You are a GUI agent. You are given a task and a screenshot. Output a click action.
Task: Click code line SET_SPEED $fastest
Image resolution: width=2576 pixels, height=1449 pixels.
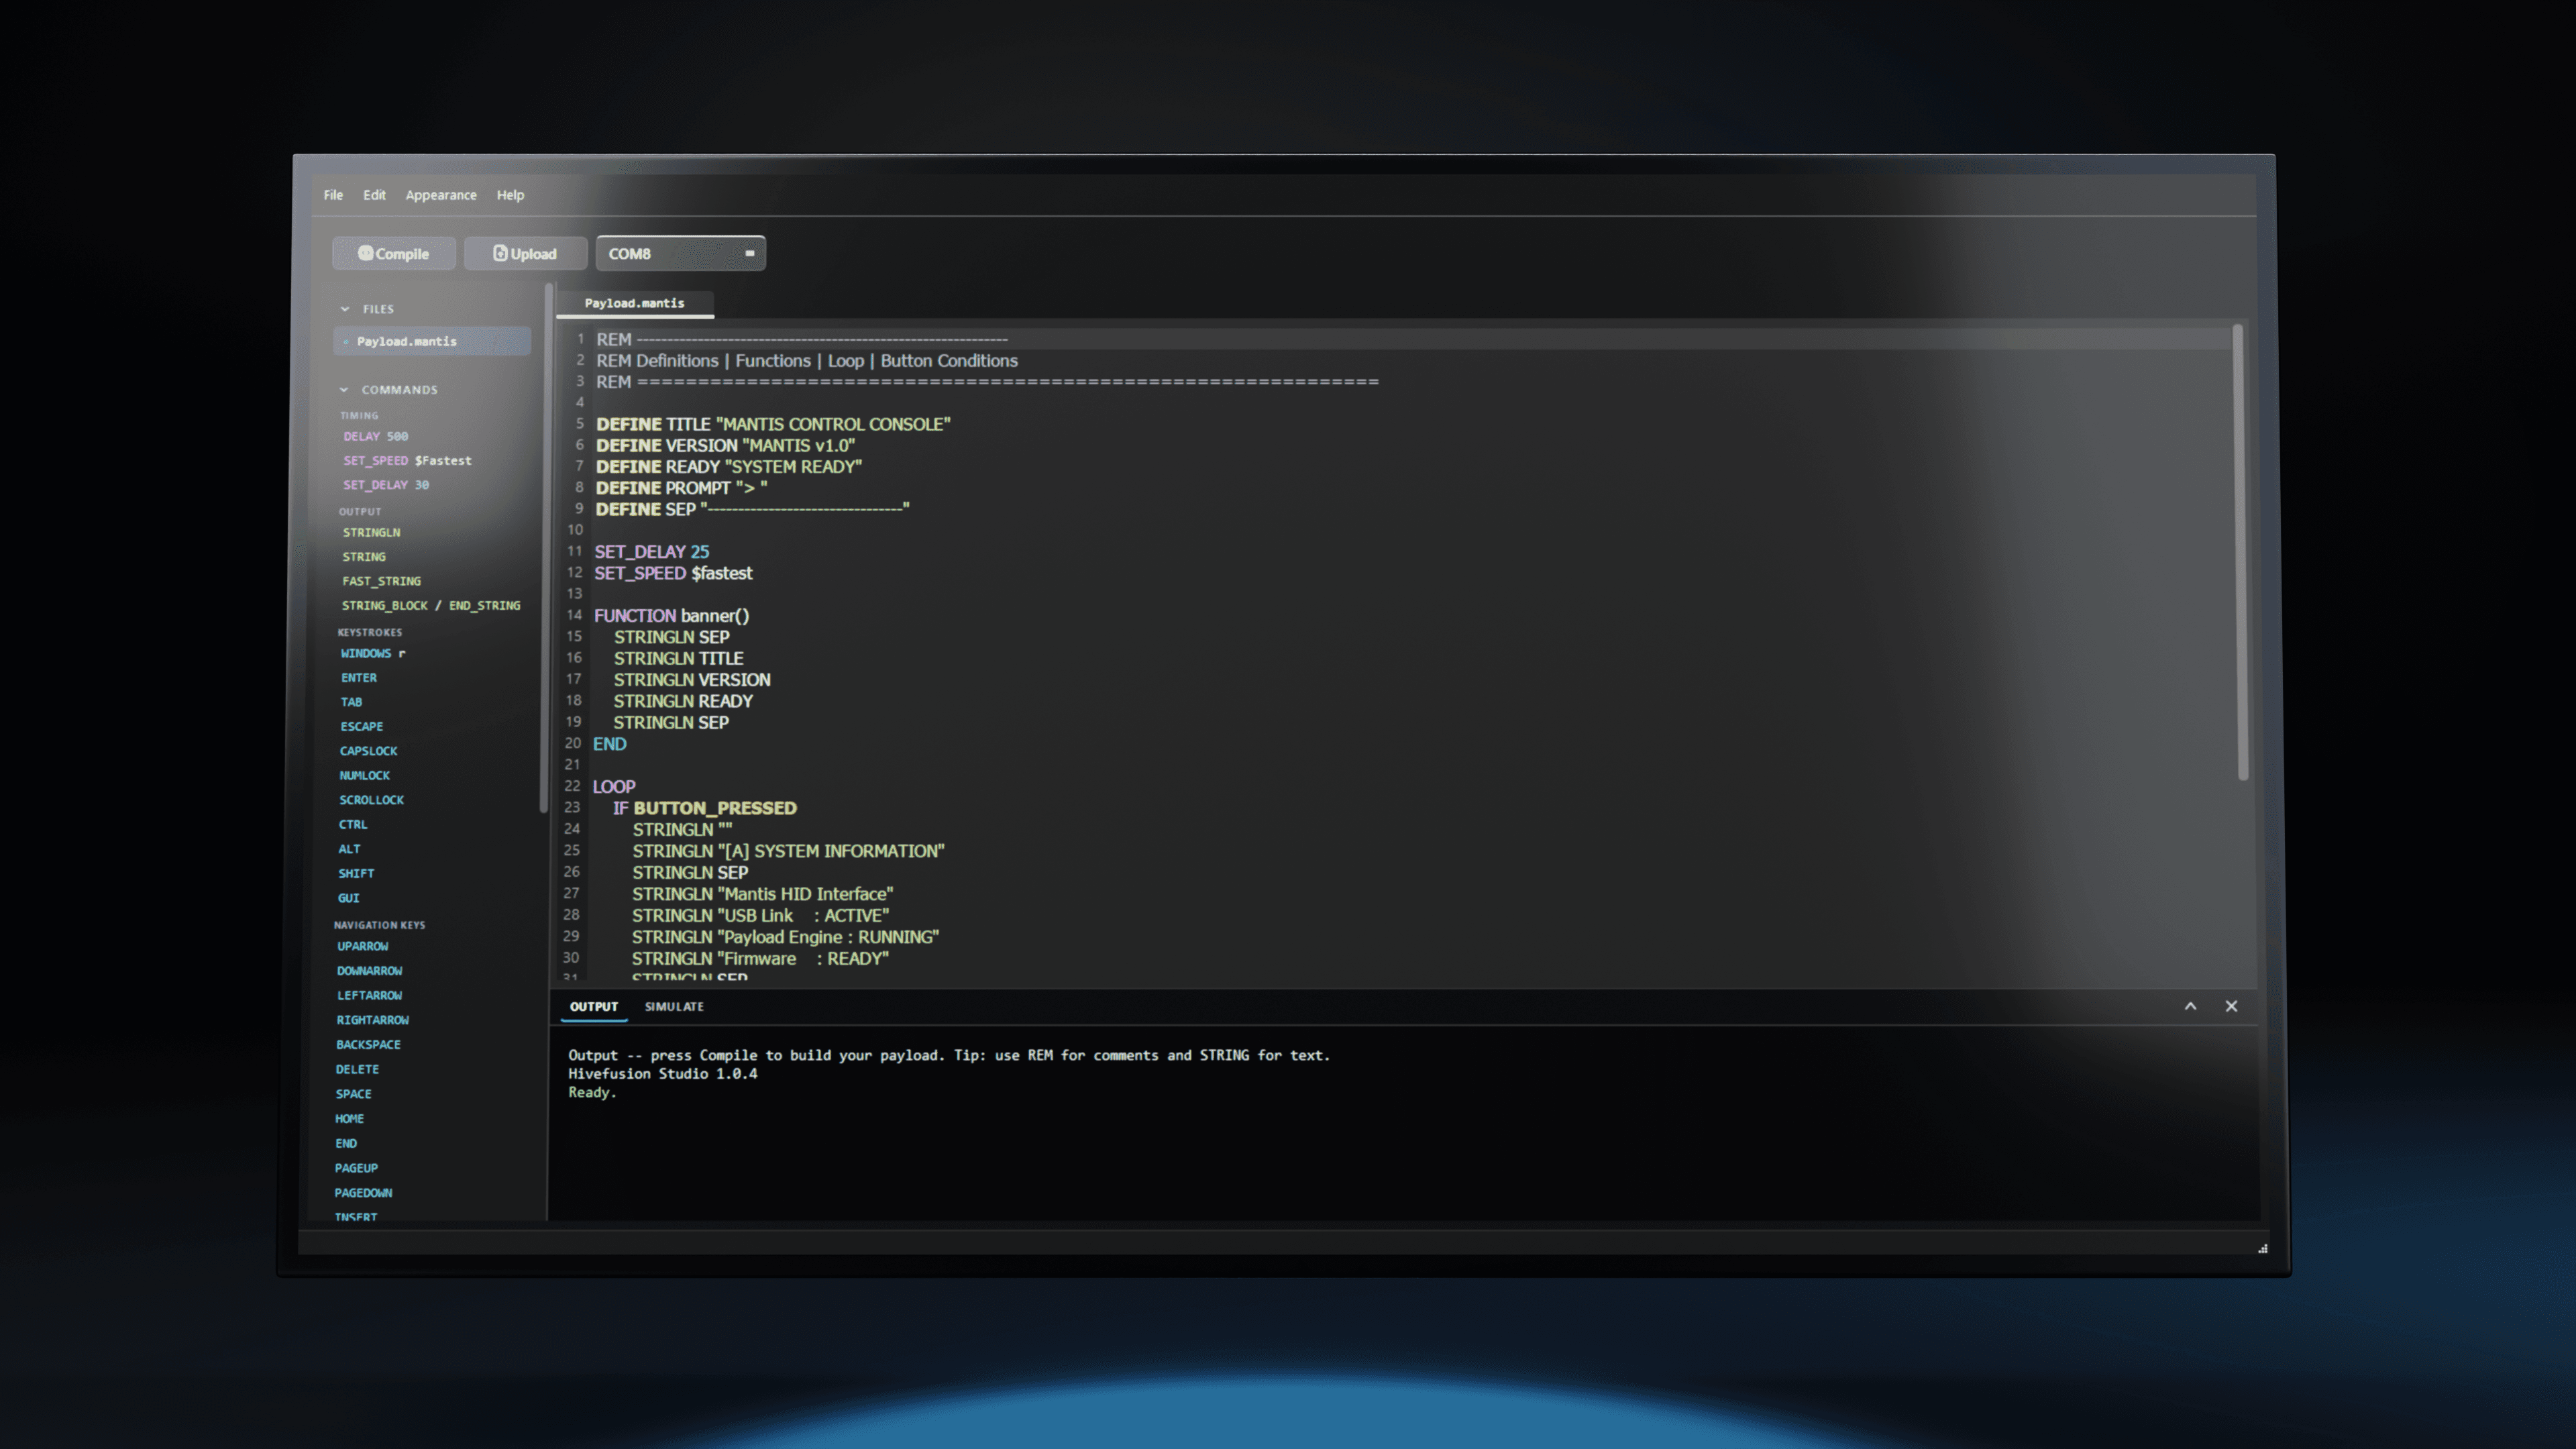673,574
